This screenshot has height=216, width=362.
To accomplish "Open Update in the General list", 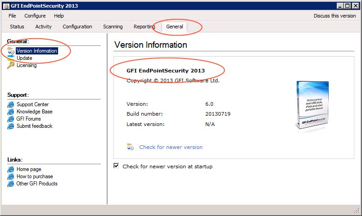I will click(x=24, y=58).
